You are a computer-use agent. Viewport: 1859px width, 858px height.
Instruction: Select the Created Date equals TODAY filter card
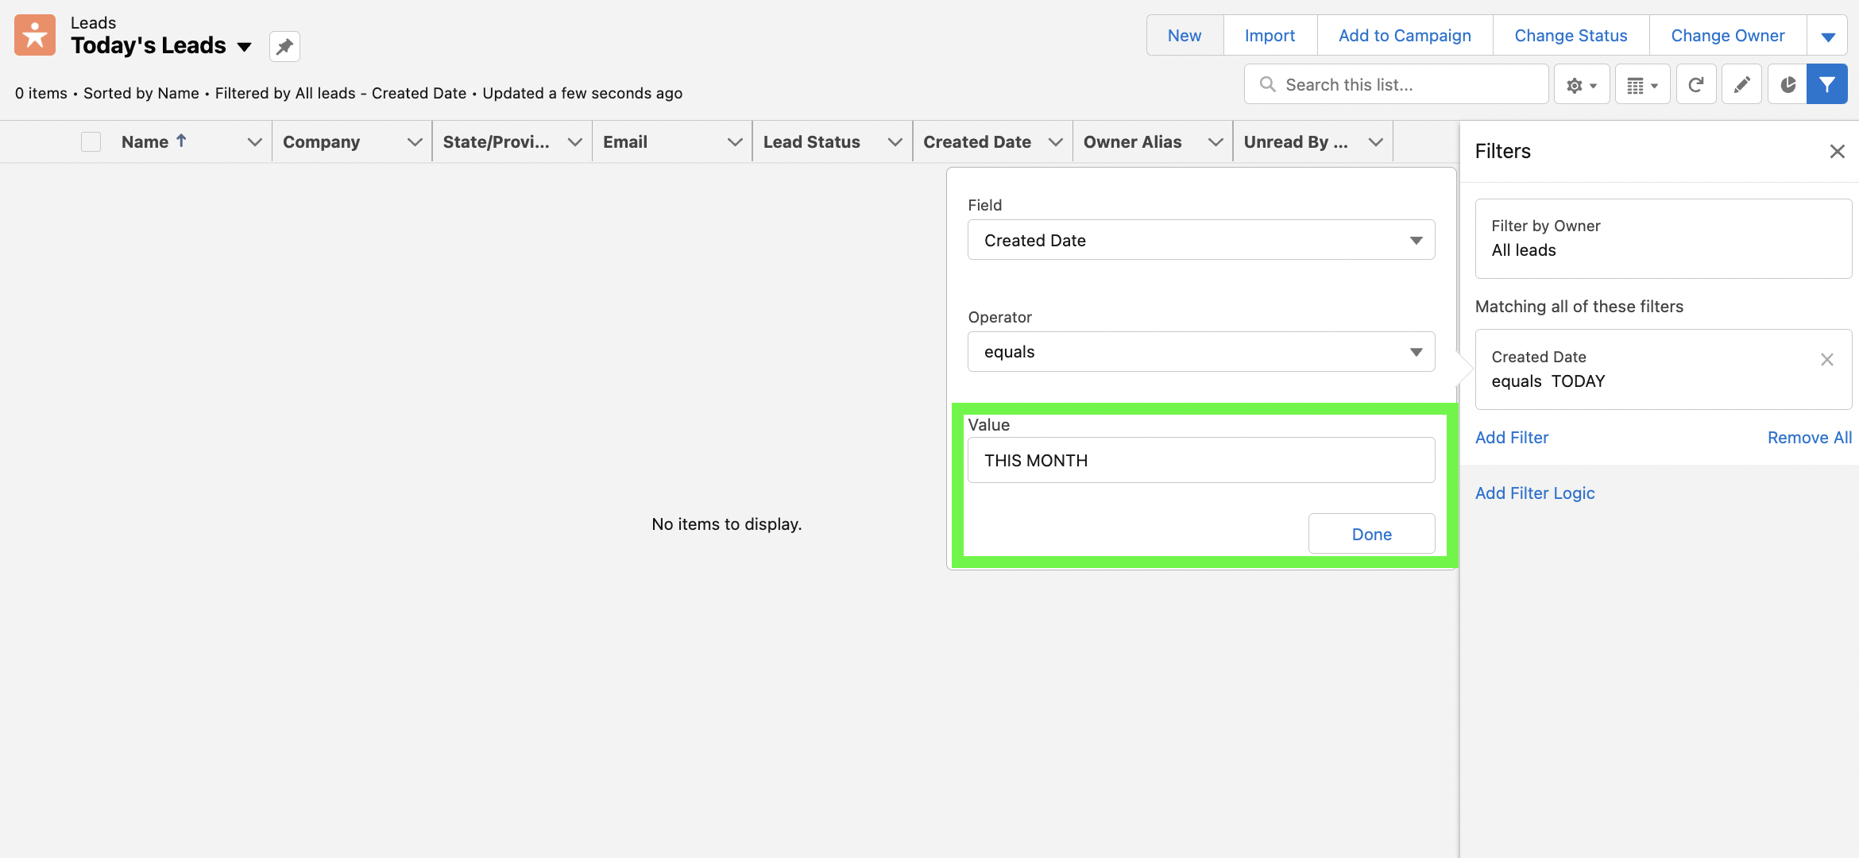click(1663, 369)
